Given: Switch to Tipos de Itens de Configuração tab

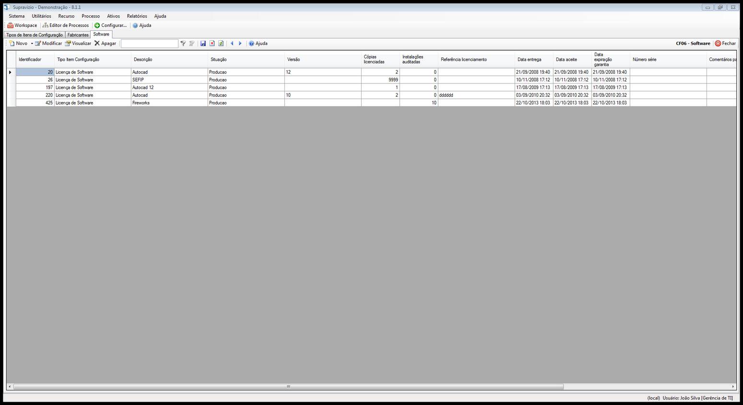Looking at the screenshot, I should pyautogui.click(x=35, y=35).
